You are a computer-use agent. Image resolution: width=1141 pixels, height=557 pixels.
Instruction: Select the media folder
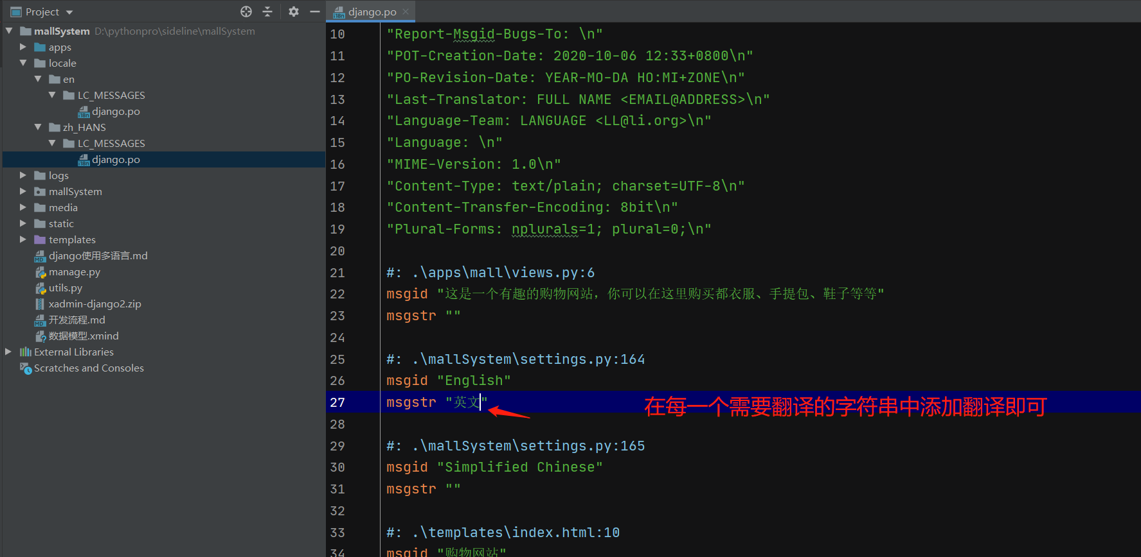pos(63,207)
